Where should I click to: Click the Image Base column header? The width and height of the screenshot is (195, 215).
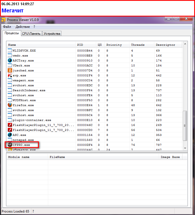point(170,157)
